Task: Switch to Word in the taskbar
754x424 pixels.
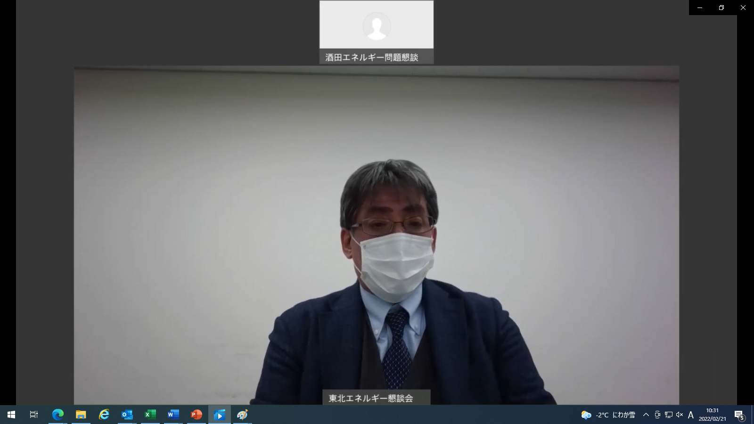Action: [x=173, y=415]
